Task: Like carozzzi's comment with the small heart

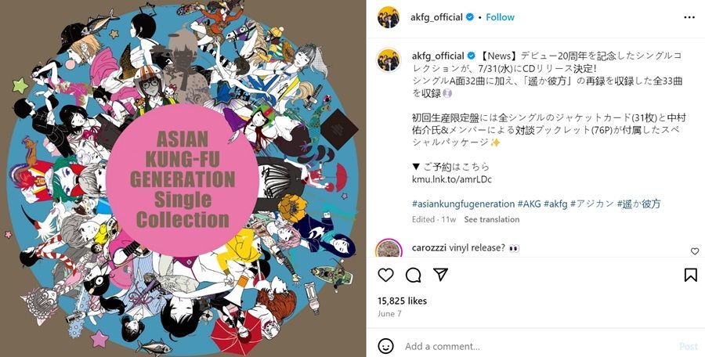Action: 695,251
